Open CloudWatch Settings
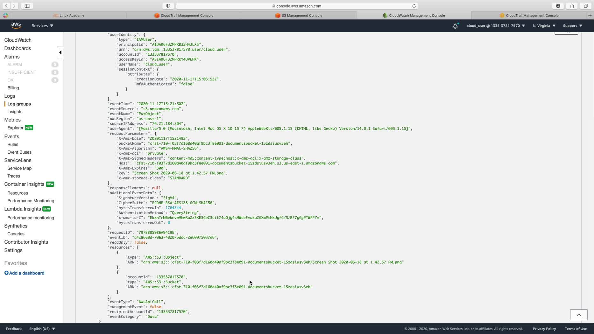 click(x=13, y=250)
